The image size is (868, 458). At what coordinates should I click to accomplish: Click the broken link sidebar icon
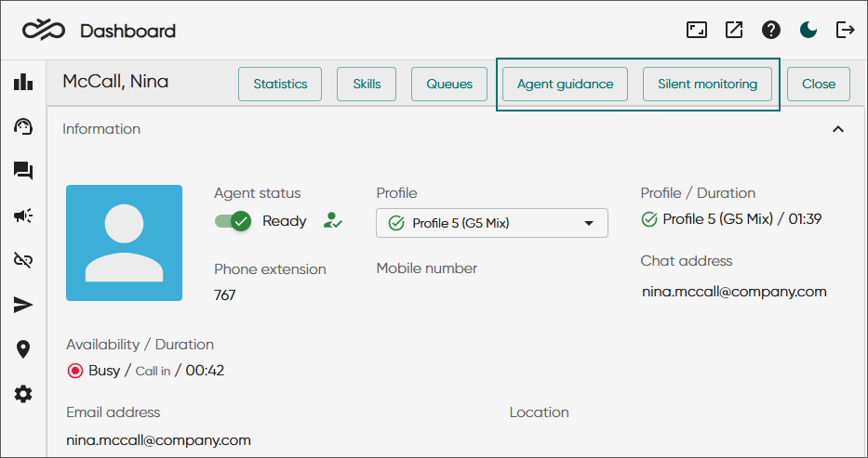point(23,260)
